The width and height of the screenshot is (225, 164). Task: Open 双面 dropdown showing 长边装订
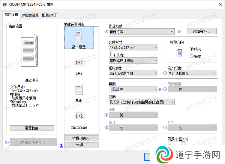[142, 102]
